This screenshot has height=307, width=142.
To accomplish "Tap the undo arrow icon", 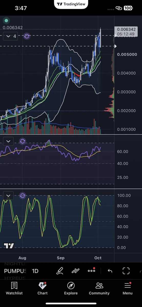I will (110, 271).
